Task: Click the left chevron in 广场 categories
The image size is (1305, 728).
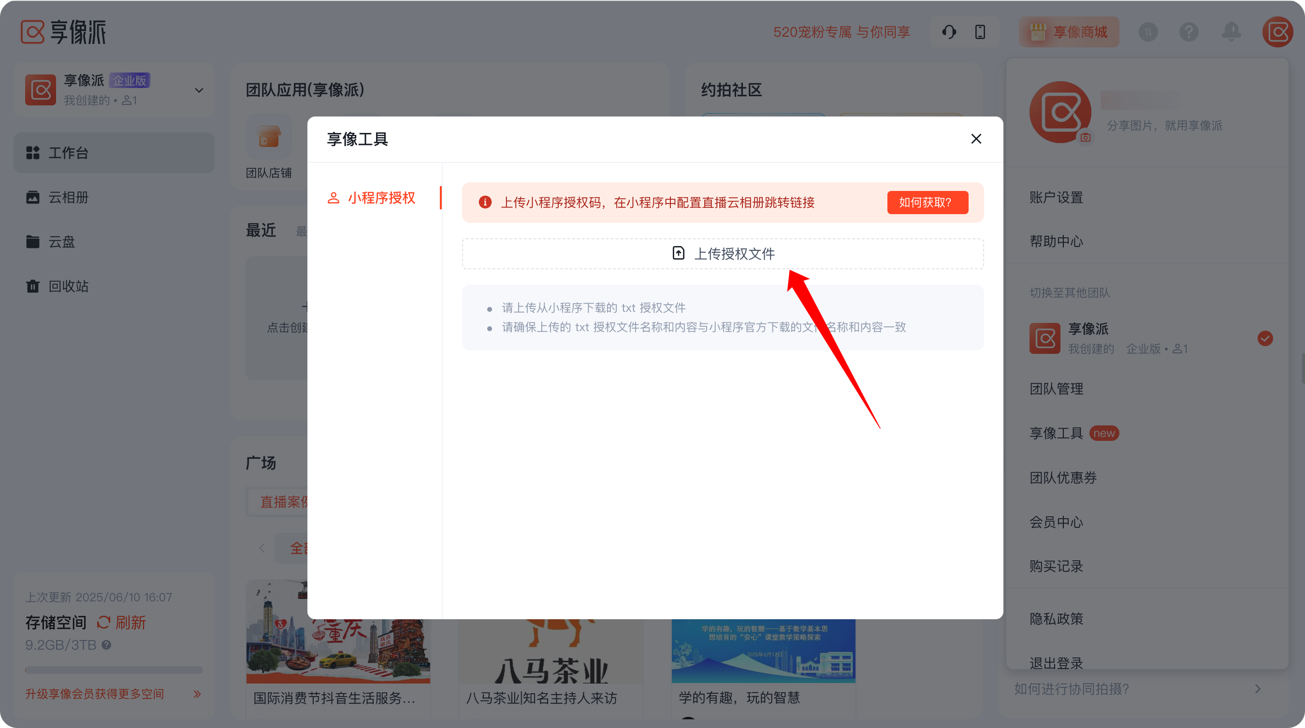Action: pos(262,548)
